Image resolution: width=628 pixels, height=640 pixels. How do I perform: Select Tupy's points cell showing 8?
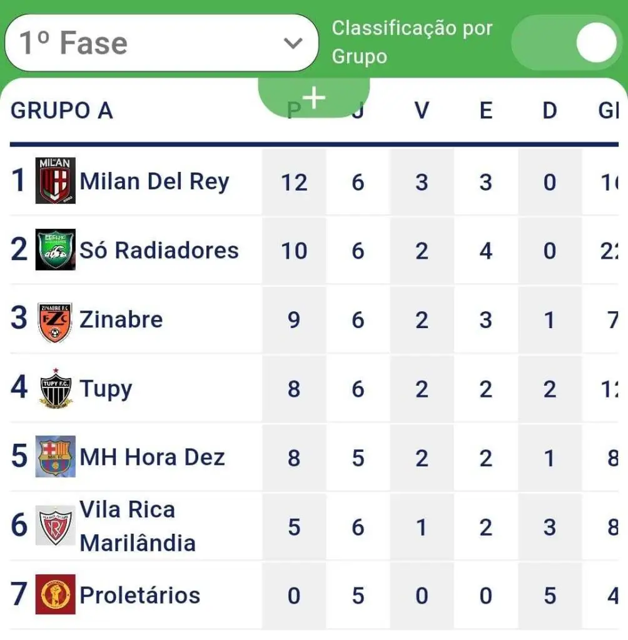pos(294,389)
